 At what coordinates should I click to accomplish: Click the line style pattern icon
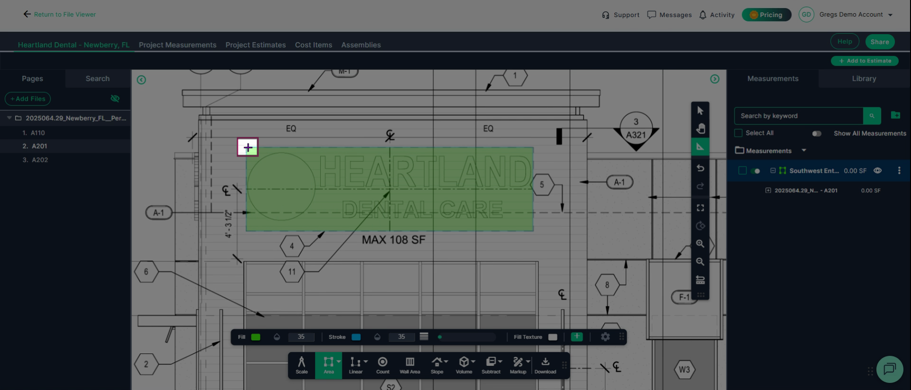click(424, 336)
